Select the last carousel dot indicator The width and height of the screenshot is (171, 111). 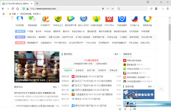tap(57, 80)
